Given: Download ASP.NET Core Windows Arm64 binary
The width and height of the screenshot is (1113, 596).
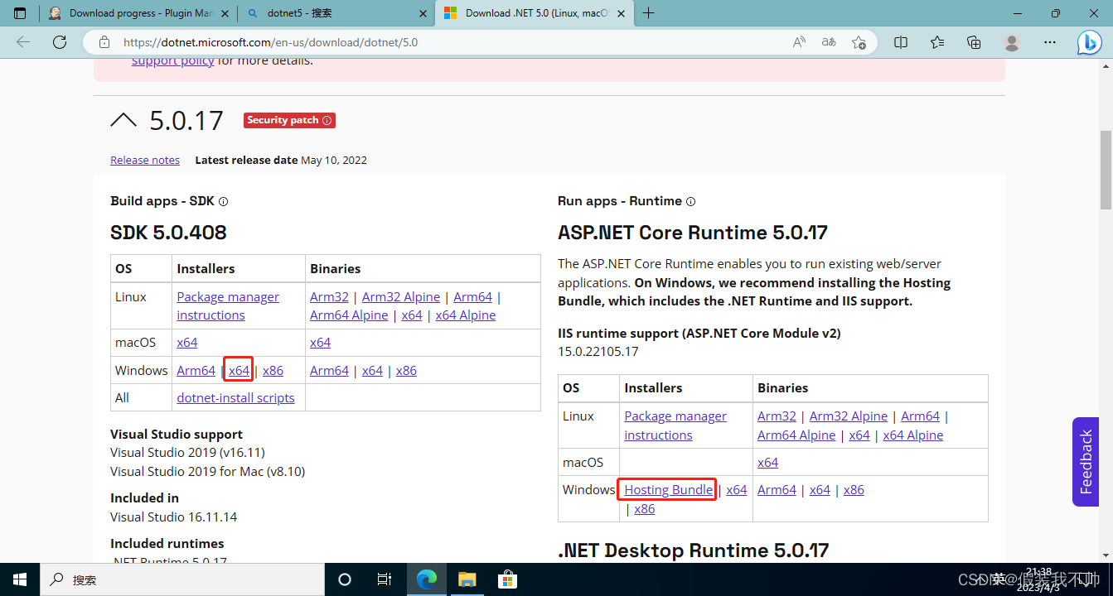Looking at the screenshot, I should 777,489.
